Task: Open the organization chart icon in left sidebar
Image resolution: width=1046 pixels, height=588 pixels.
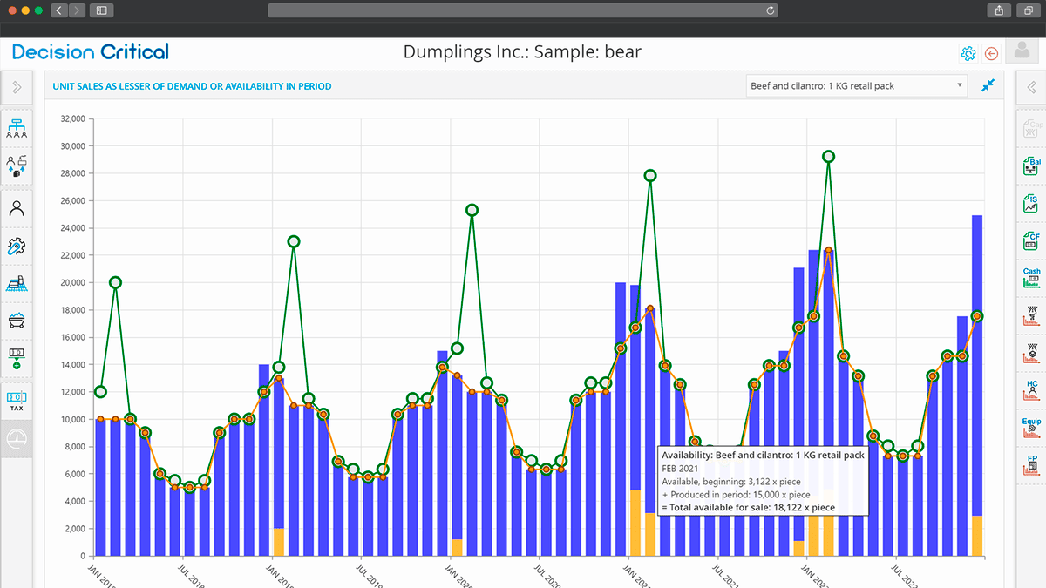Action: coord(17,128)
